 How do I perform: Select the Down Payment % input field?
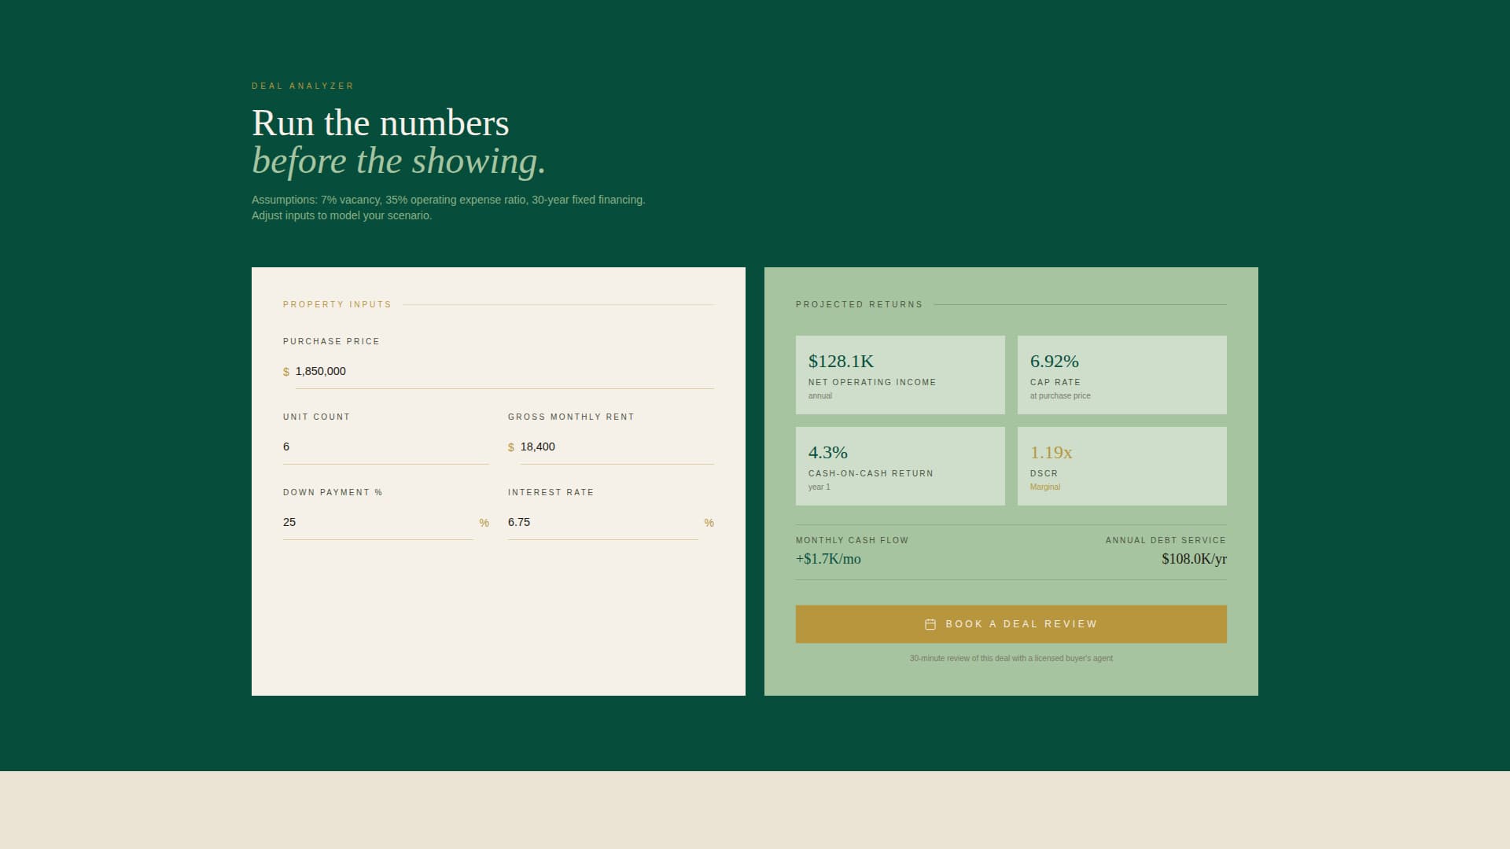click(x=378, y=522)
